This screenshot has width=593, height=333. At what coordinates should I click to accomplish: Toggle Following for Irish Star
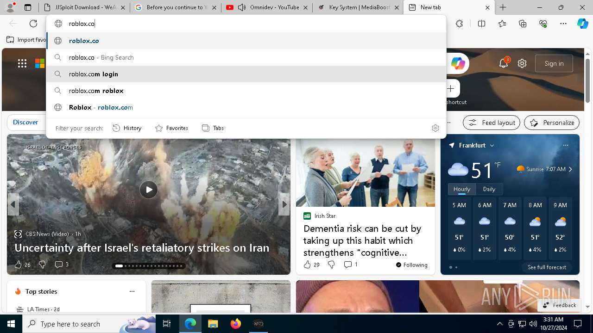coord(411,265)
